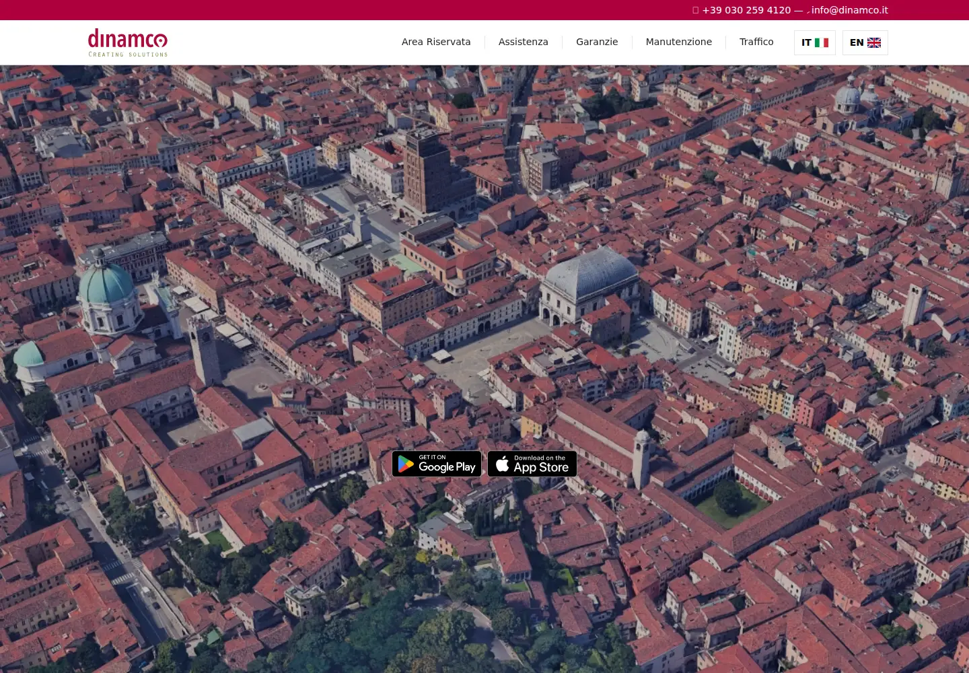
Task: Open the Area Riservata menu item
Action: [436, 42]
